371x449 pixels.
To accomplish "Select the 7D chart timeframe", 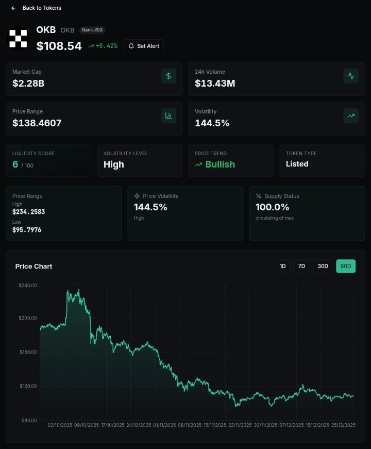I will [x=301, y=266].
